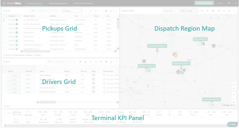Open notifications bell icon

coord(236,3)
